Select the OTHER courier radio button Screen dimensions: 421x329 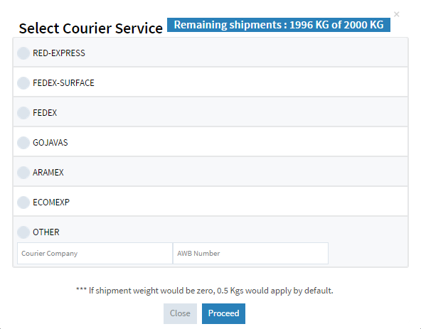(23, 232)
